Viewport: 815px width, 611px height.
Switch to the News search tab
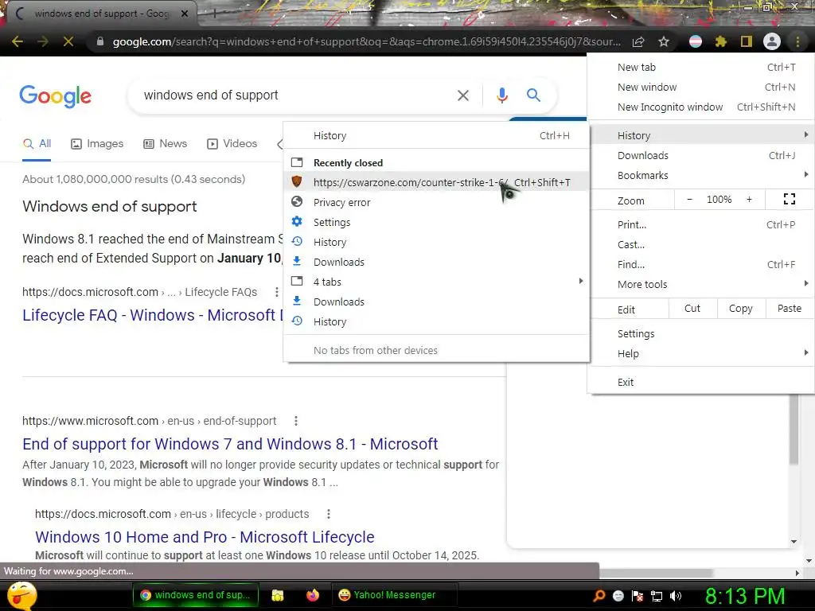coord(165,143)
